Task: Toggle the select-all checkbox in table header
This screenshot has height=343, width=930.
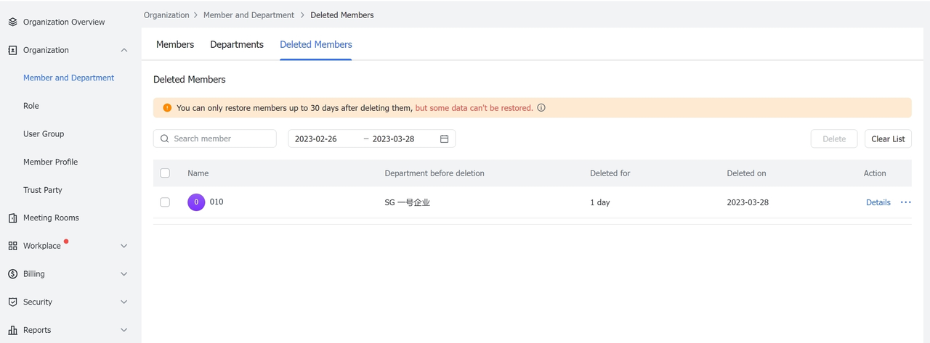Action: pos(165,173)
